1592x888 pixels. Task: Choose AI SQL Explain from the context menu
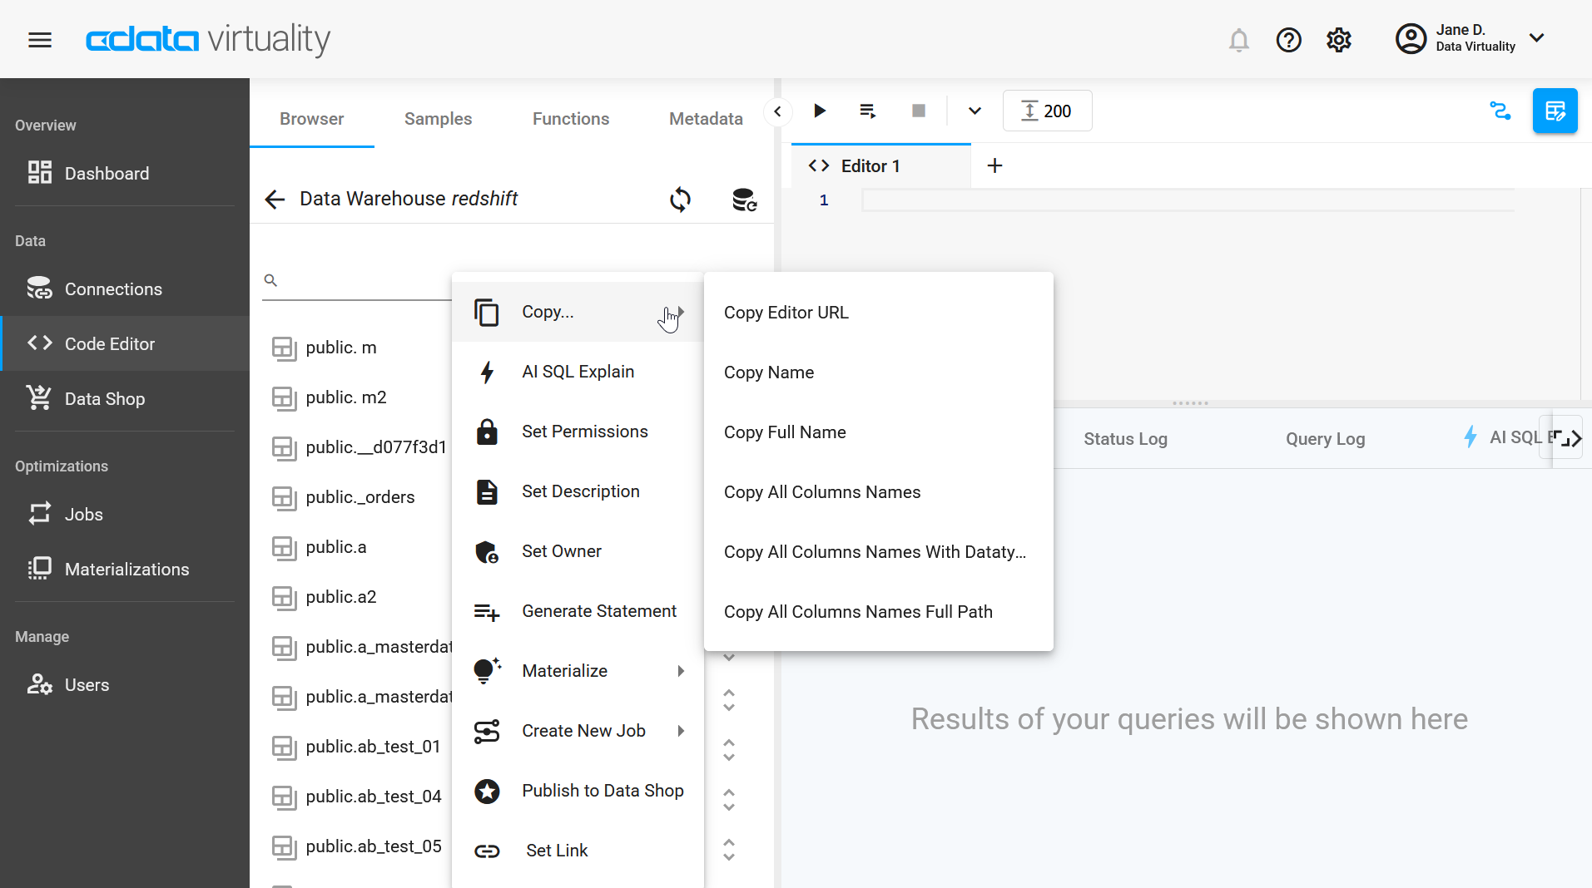point(578,371)
